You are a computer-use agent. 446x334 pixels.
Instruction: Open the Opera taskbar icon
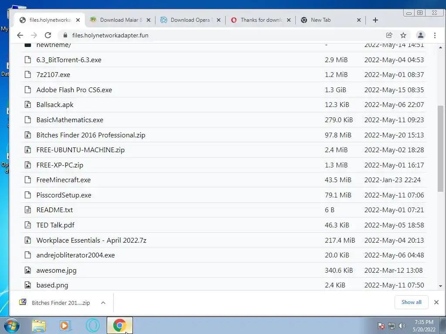tap(93, 326)
